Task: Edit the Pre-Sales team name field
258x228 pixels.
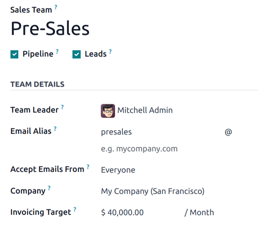Action: click(x=50, y=28)
